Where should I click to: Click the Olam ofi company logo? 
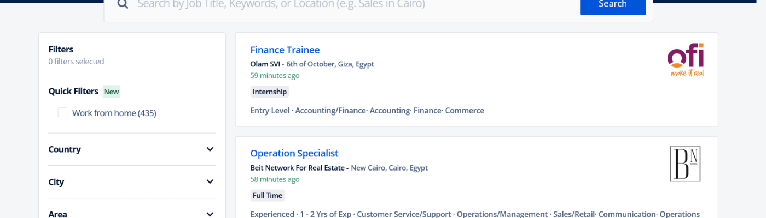click(x=685, y=60)
